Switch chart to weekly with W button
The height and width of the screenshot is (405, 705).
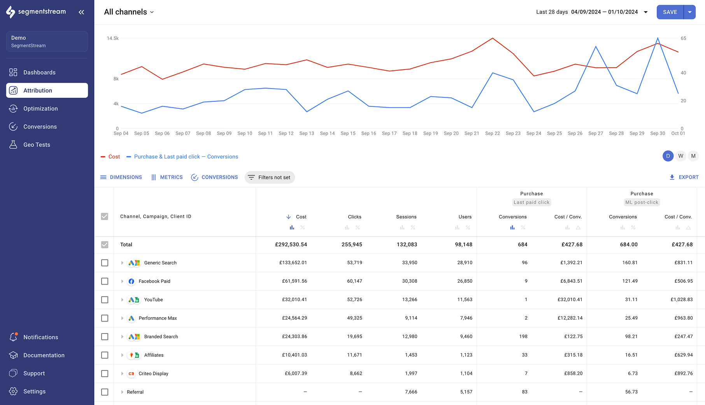680,156
